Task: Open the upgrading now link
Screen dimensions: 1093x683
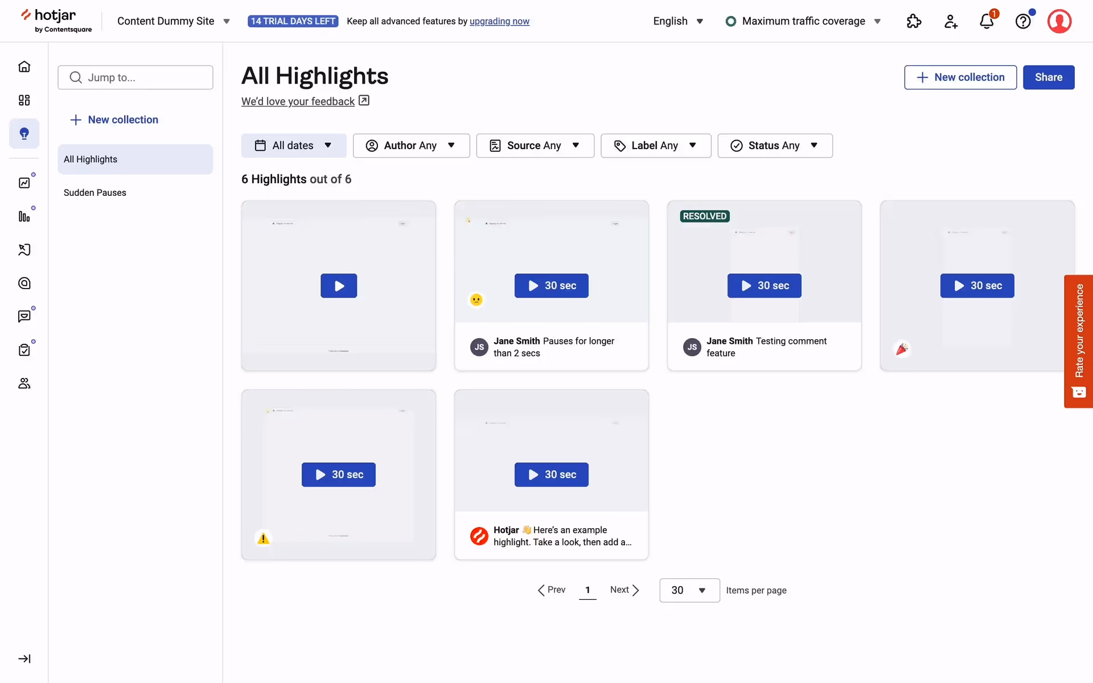Action: click(499, 22)
